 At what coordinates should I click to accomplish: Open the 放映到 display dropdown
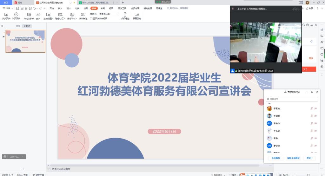[x=108, y=14]
